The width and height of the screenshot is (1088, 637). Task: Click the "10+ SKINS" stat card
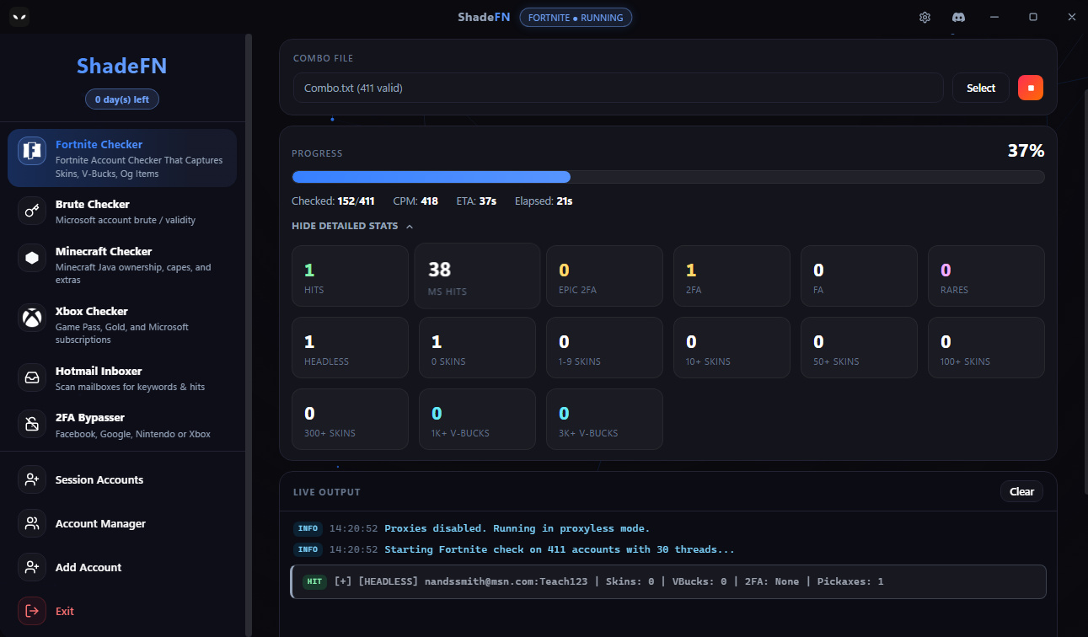[732, 347]
